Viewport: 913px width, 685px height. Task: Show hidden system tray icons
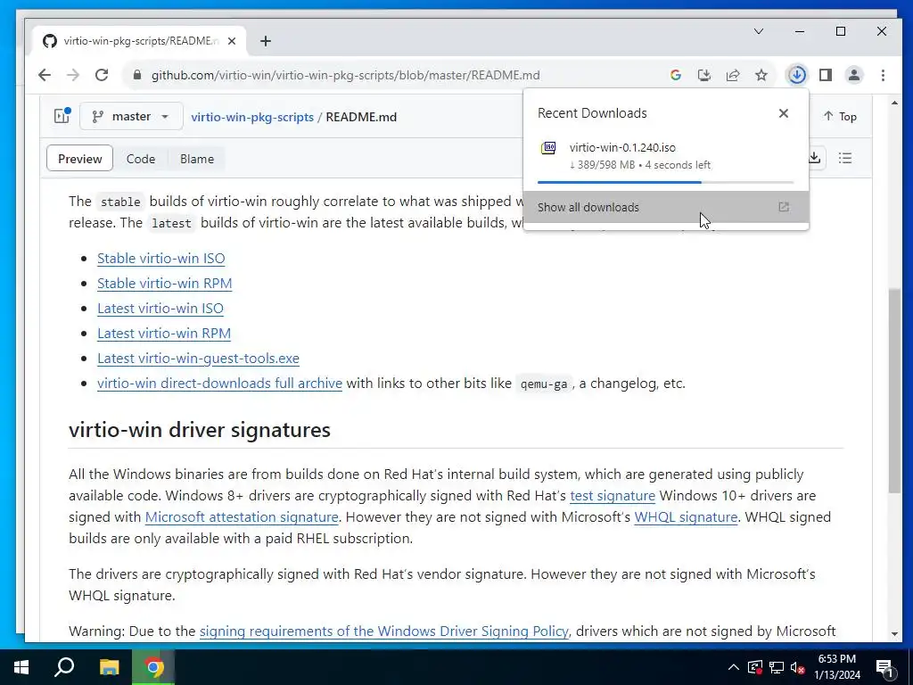734,667
